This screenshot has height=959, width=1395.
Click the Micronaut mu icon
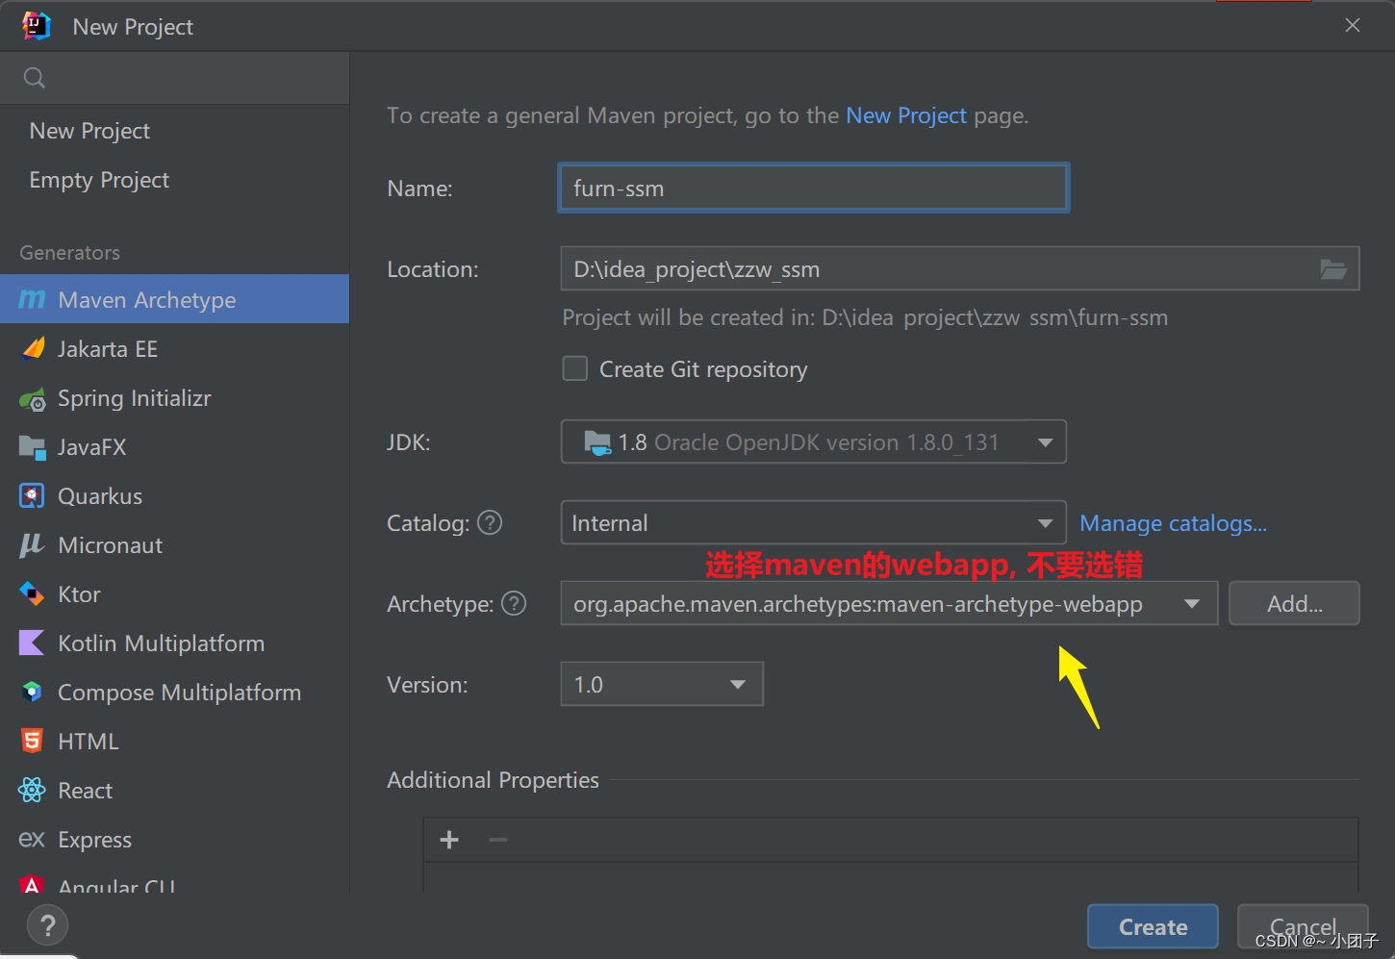[32, 545]
